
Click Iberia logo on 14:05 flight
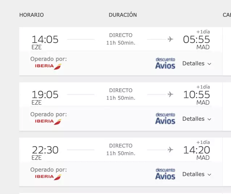48,66
